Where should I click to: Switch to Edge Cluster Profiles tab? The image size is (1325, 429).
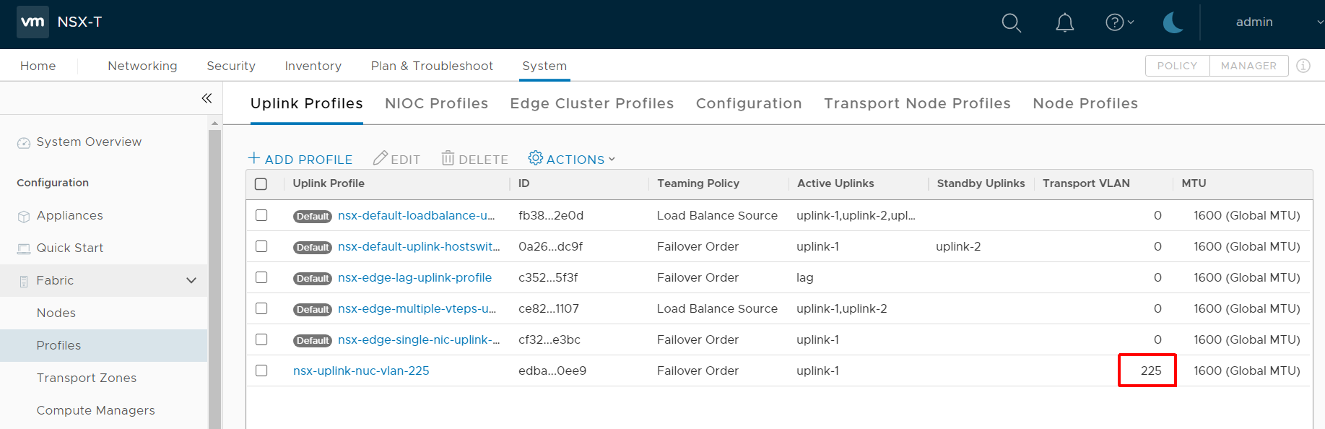tap(591, 103)
